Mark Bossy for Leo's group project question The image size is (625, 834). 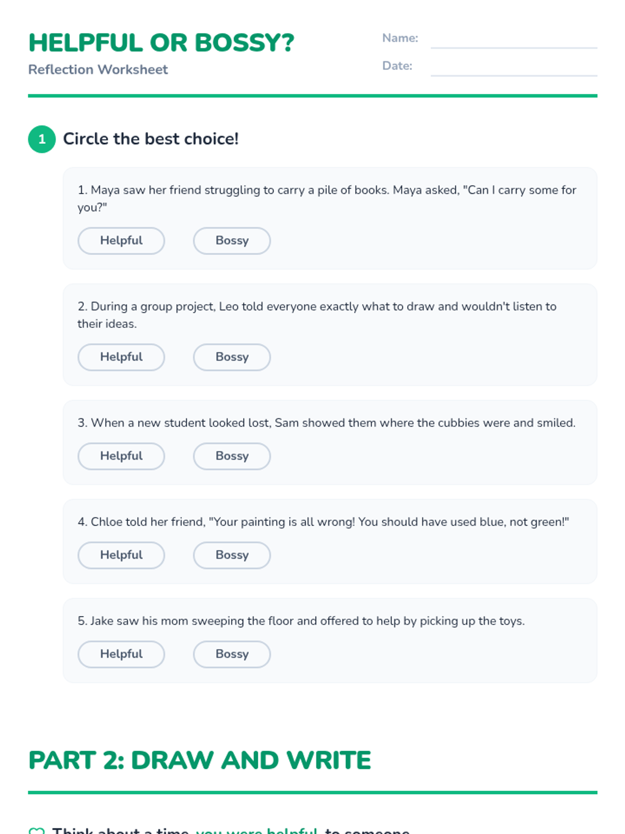click(x=232, y=357)
